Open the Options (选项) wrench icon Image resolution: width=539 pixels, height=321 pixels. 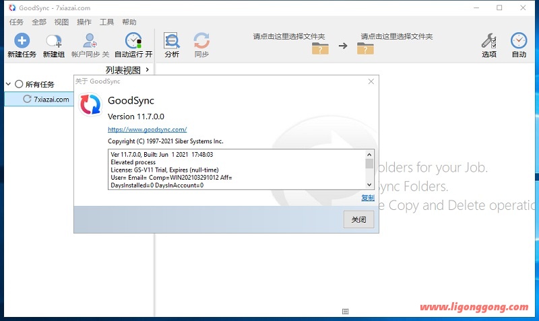pyautogui.click(x=488, y=40)
